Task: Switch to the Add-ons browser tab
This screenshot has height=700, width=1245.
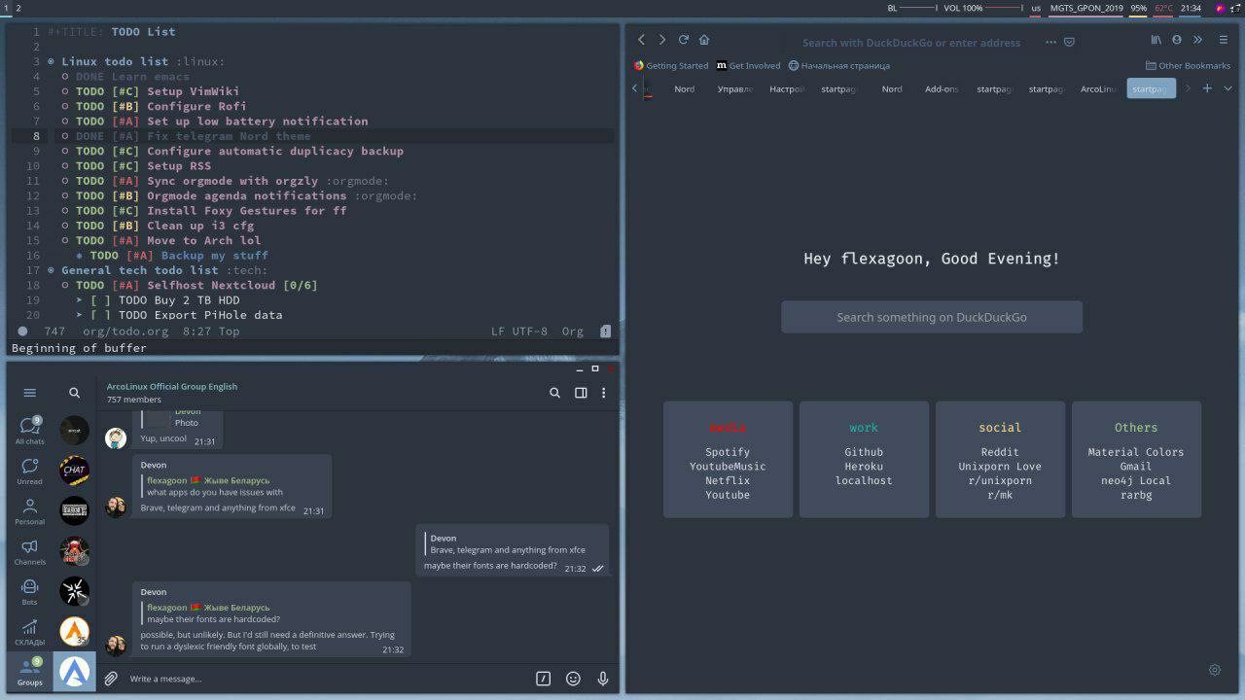Action: click(942, 88)
